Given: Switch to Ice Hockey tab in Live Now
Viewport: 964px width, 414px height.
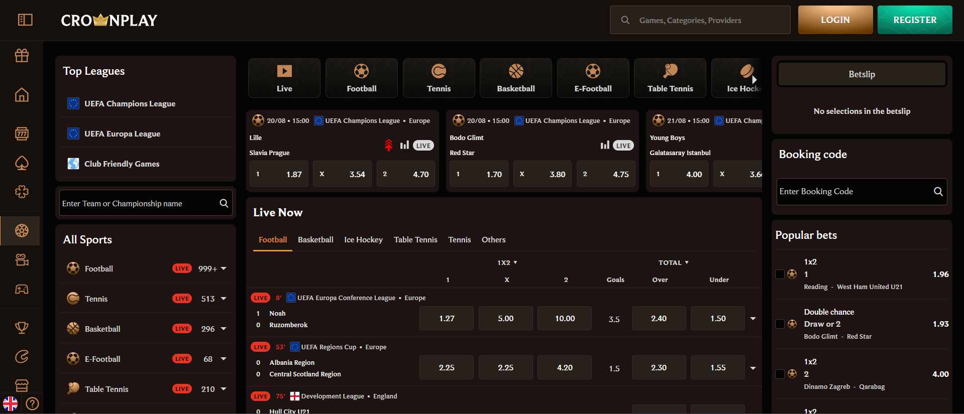Looking at the screenshot, I should coord(363,240).
